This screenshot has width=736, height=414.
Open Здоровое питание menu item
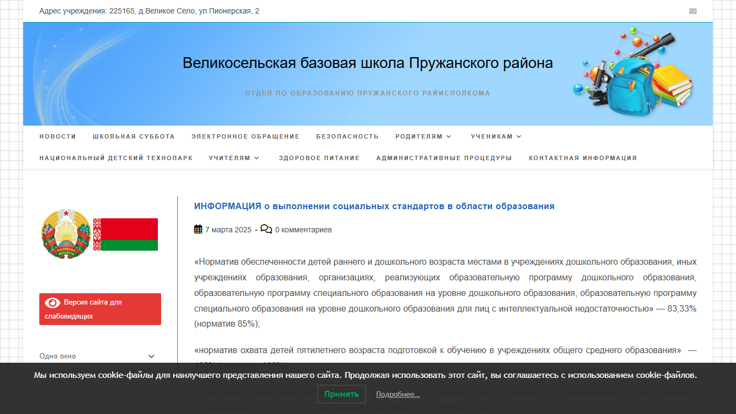(x=320, y=158)
